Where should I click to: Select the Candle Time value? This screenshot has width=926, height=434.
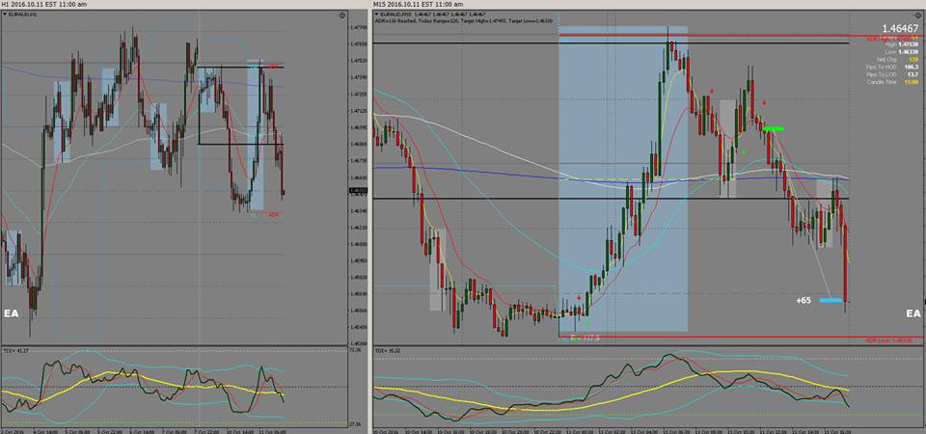coord(910,82)
